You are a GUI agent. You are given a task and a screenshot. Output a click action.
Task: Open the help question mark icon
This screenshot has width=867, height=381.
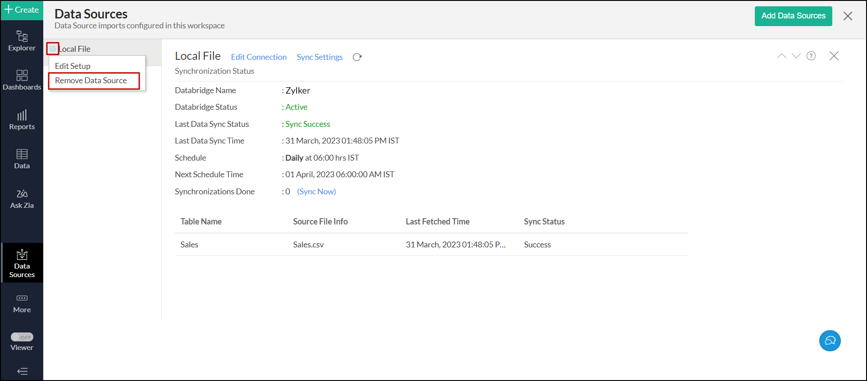coord(811,56)
